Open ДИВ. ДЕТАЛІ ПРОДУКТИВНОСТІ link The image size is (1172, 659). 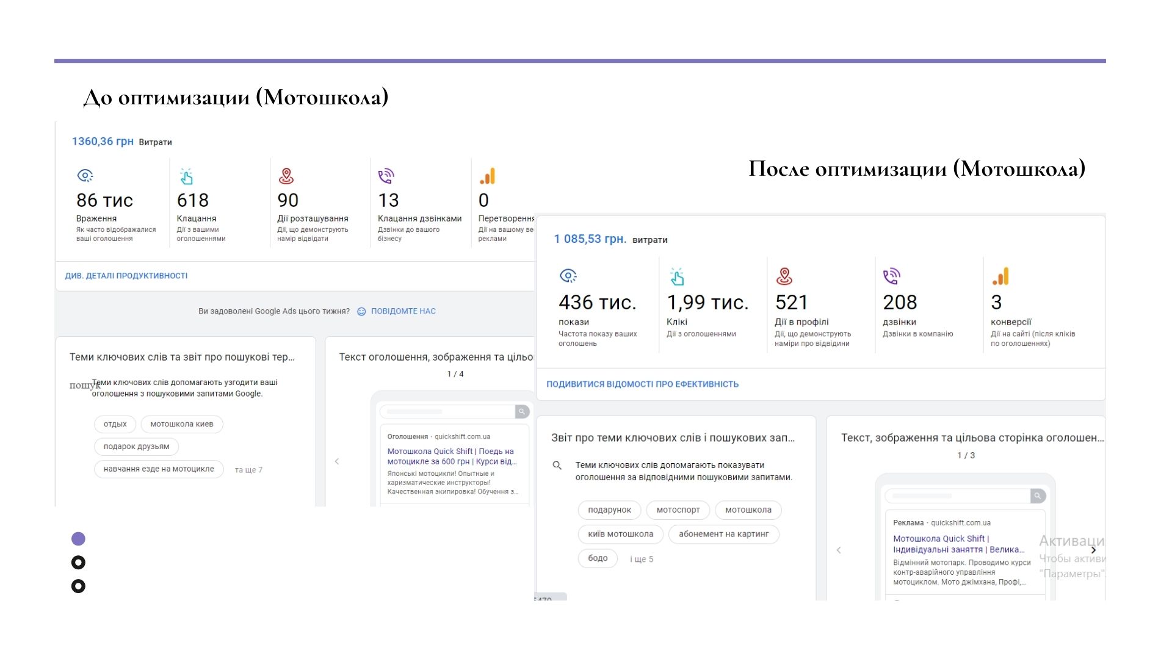[x=126, y=276]
